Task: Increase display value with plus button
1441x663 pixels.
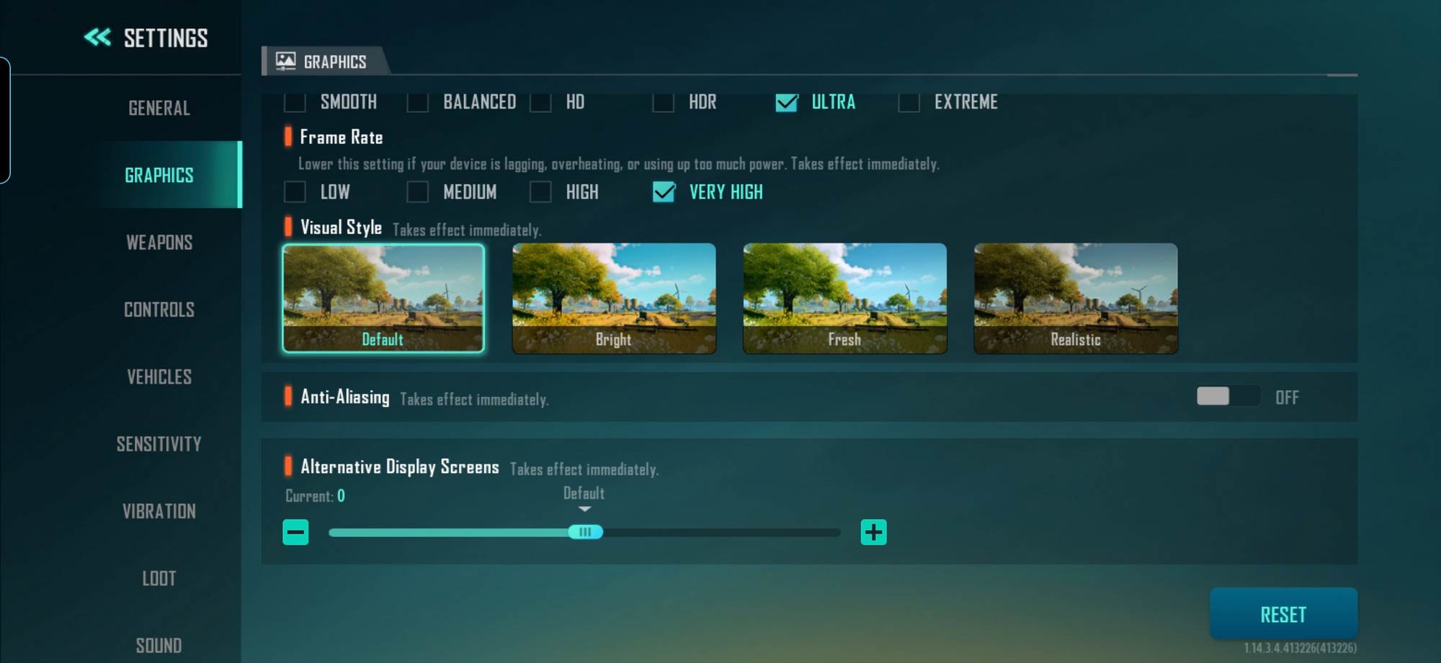Action: [x=873, y=533]
